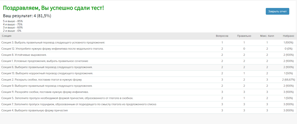The image size is (297, 124).
Task: Click the 3 (100%) score for Секция 7
Action: click(x=288, y=104)
